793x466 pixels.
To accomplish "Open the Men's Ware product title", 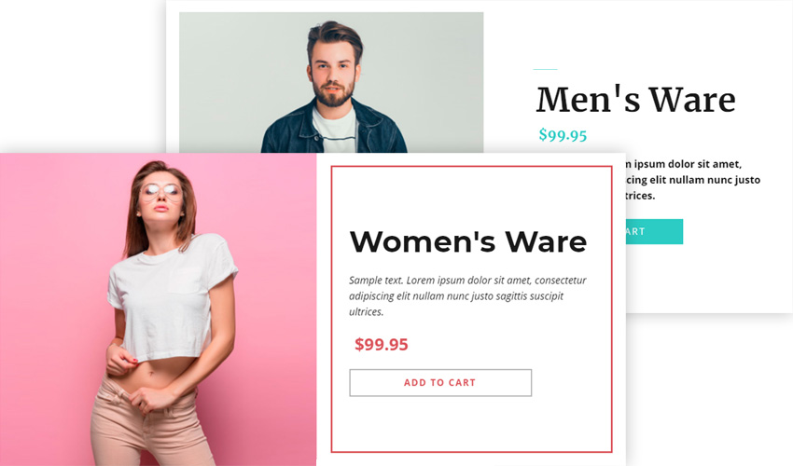I will [635, 100].
